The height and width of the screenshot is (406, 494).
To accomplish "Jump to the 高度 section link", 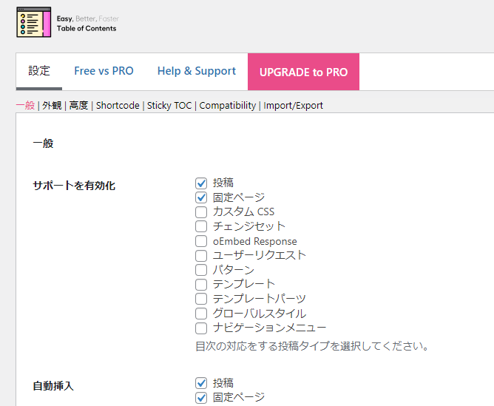I will [x=78, y=105].
